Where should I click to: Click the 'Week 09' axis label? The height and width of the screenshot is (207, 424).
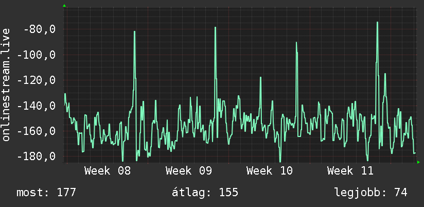click(x=189, y=171)
